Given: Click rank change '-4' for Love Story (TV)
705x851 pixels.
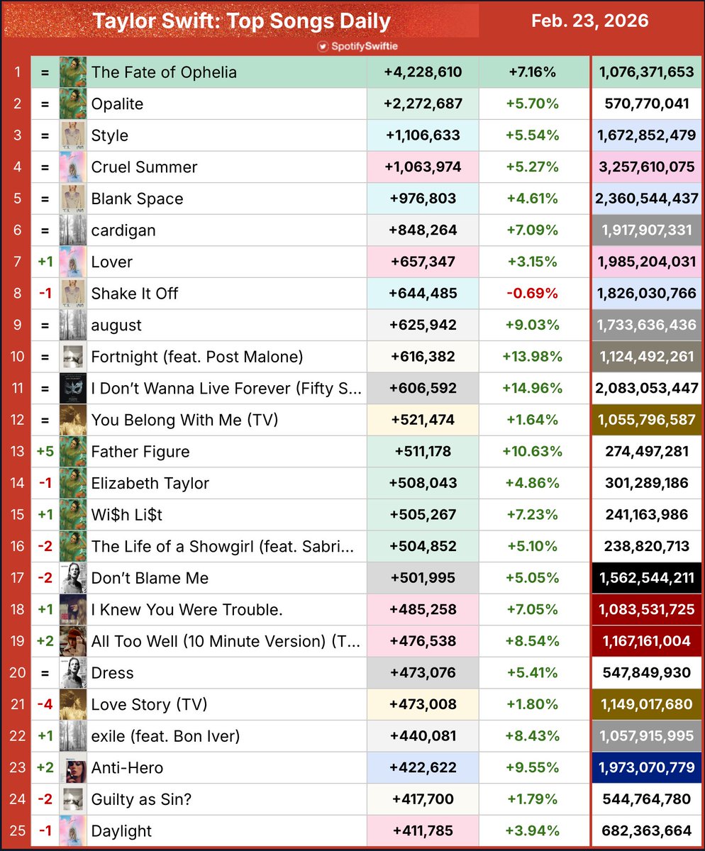Looking at the screenshot, I should (45, 705).
